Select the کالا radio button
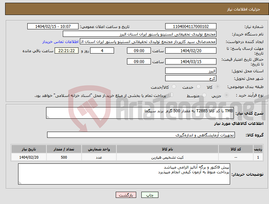The height and width of the screenshot is (204, 269). [217, 87]
